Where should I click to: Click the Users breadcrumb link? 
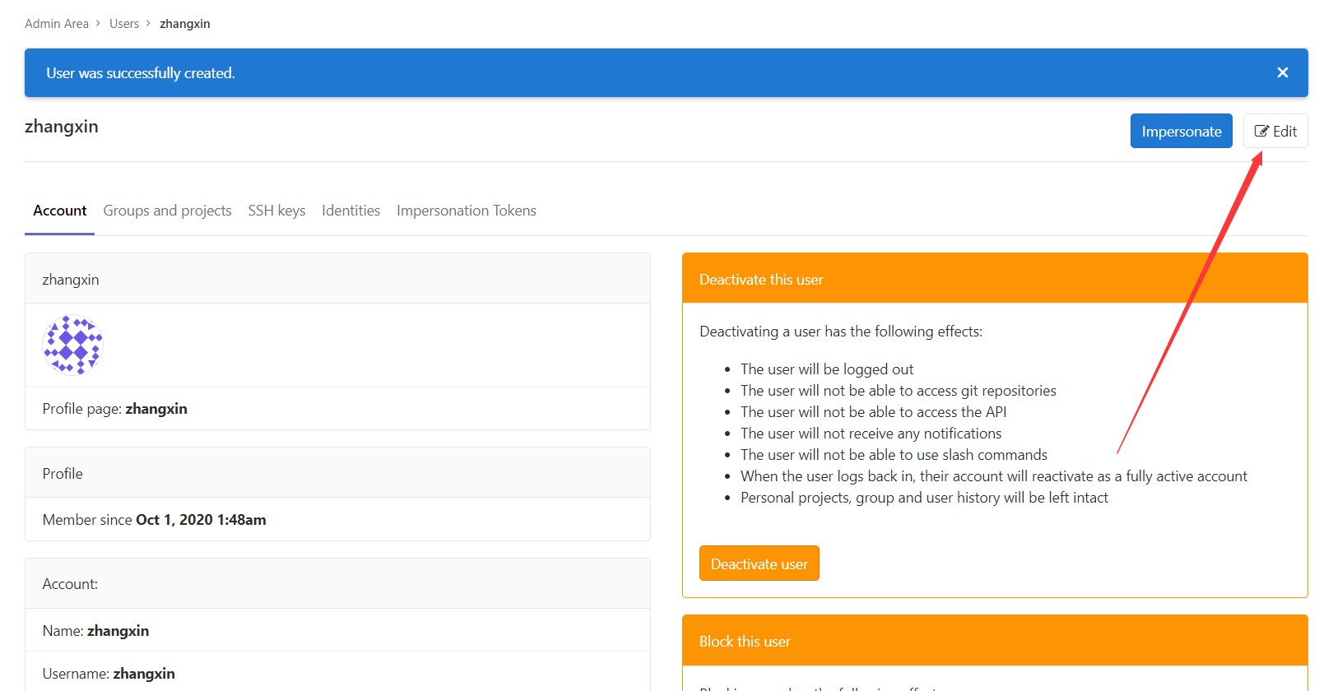(x=124, y=24)
